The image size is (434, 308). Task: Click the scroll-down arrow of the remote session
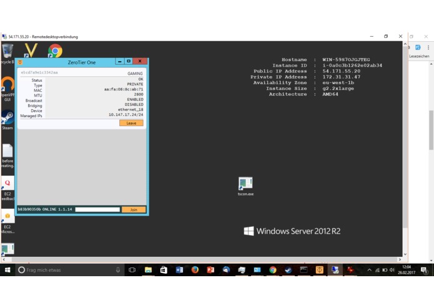tap(405, 254)
